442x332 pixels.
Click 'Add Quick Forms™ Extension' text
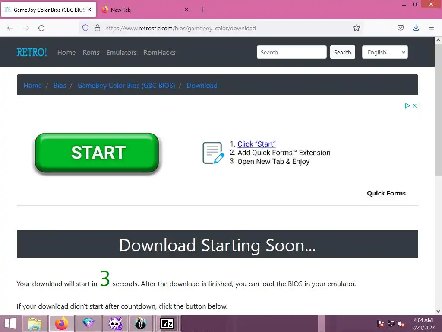[x=284, y=153]
